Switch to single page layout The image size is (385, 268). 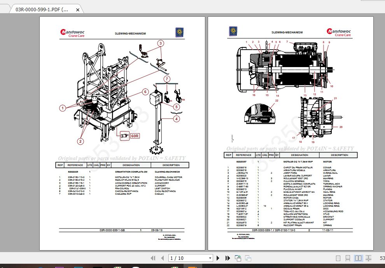pos(338,258)
